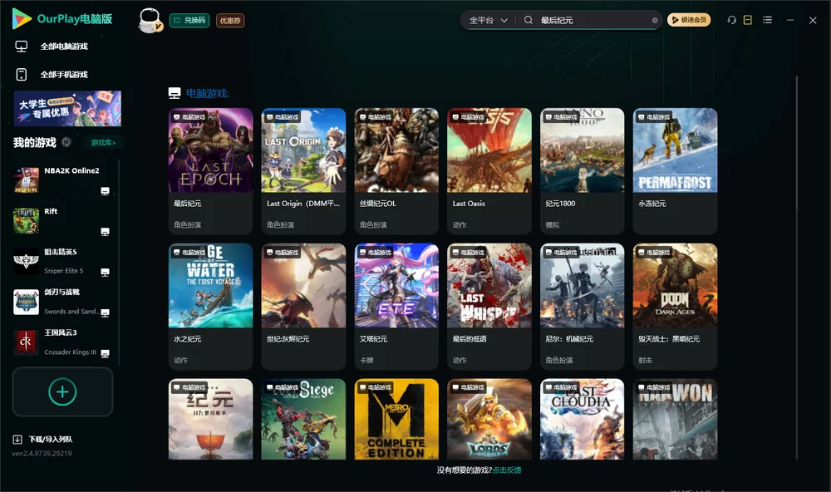Refresh the 我的游戏 list

click(x=66, y=142)
